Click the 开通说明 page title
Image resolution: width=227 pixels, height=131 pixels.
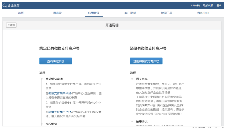(112, 25)
